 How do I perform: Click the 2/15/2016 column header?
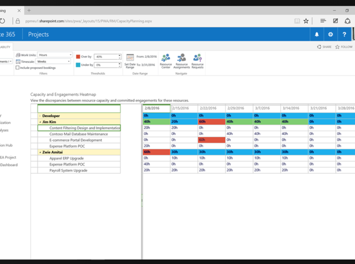184,108
